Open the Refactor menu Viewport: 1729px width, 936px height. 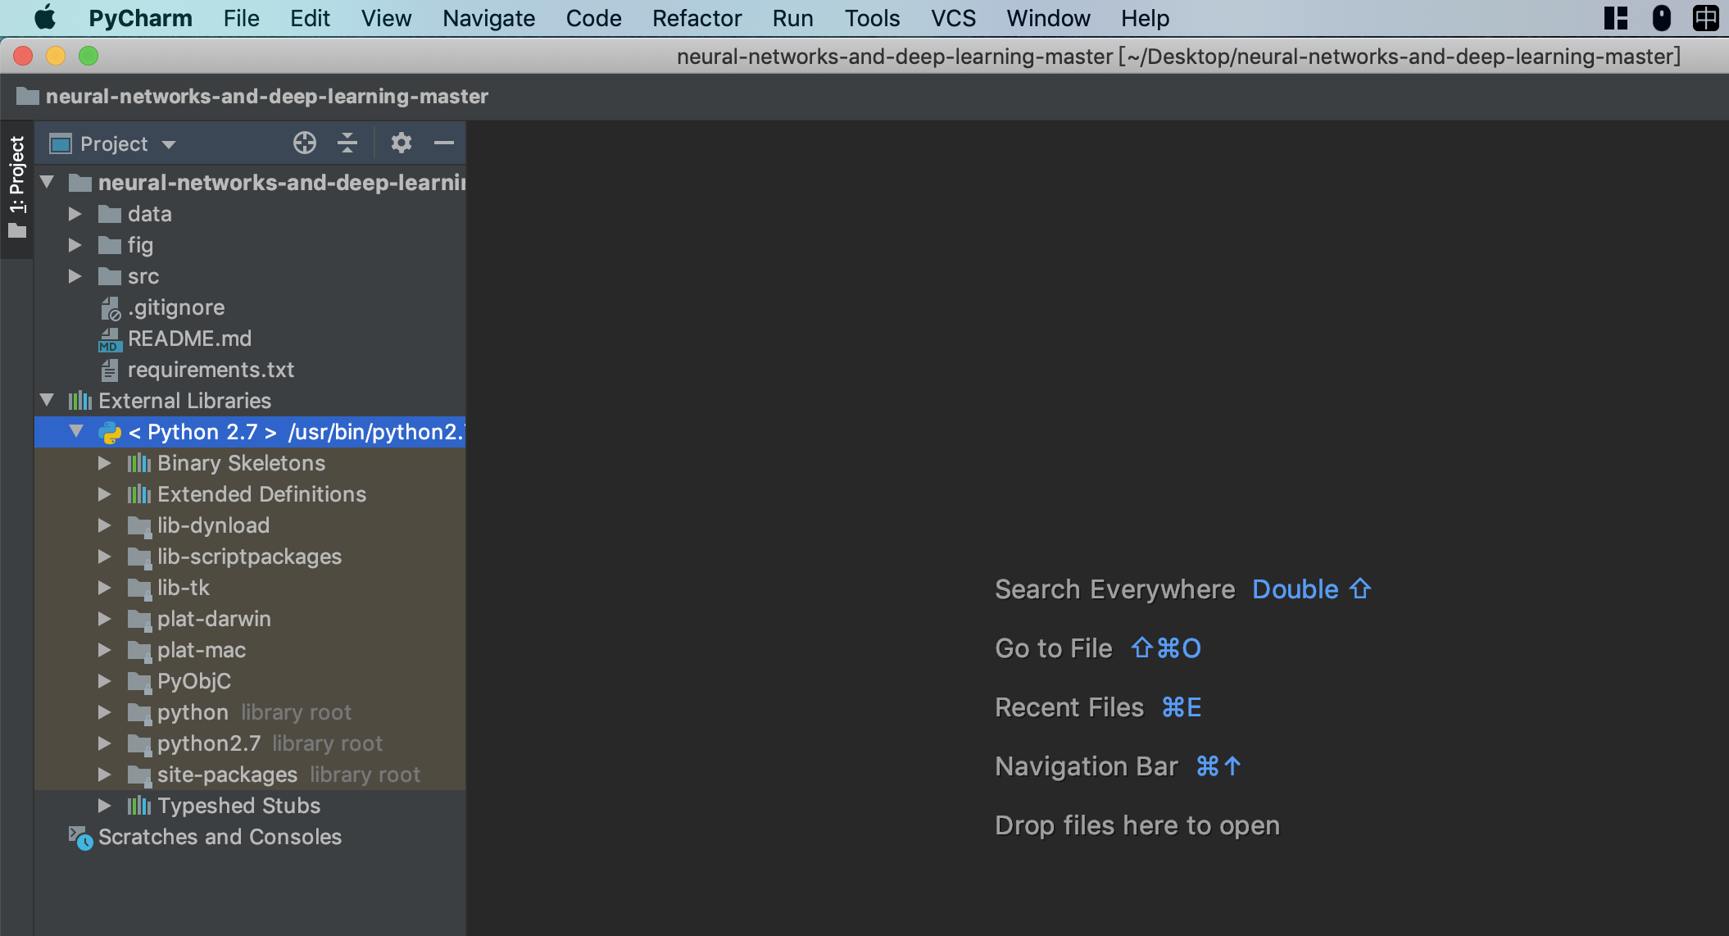[x=697, y=18]
